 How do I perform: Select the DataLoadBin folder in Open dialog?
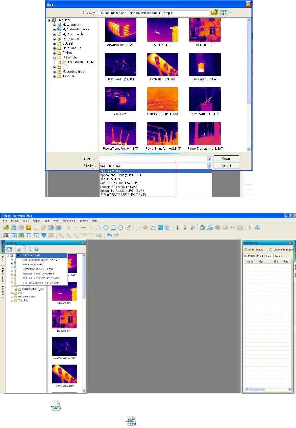(72, 48)
